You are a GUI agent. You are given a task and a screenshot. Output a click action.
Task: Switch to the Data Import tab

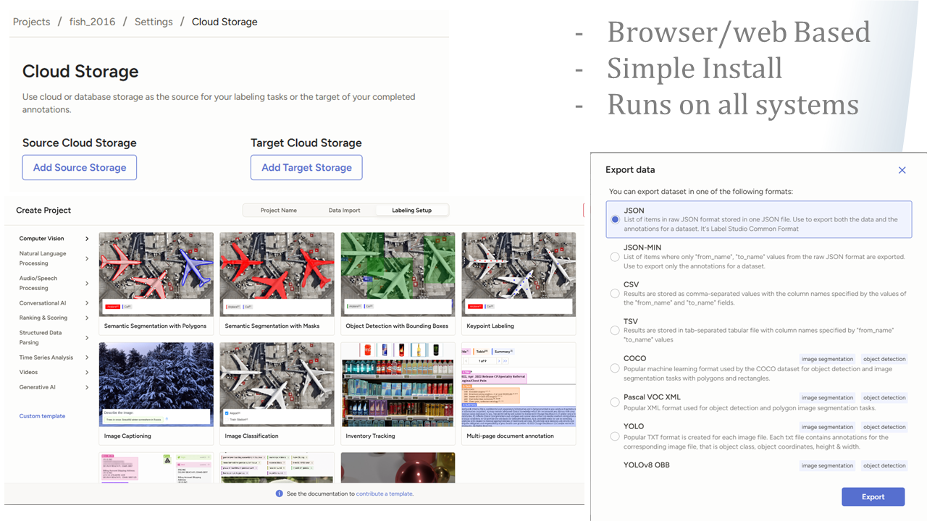344,211
